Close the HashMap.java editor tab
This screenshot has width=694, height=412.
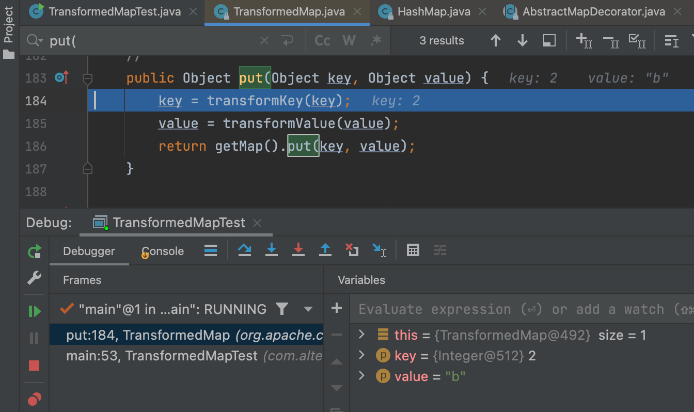[x=482, y=12]
